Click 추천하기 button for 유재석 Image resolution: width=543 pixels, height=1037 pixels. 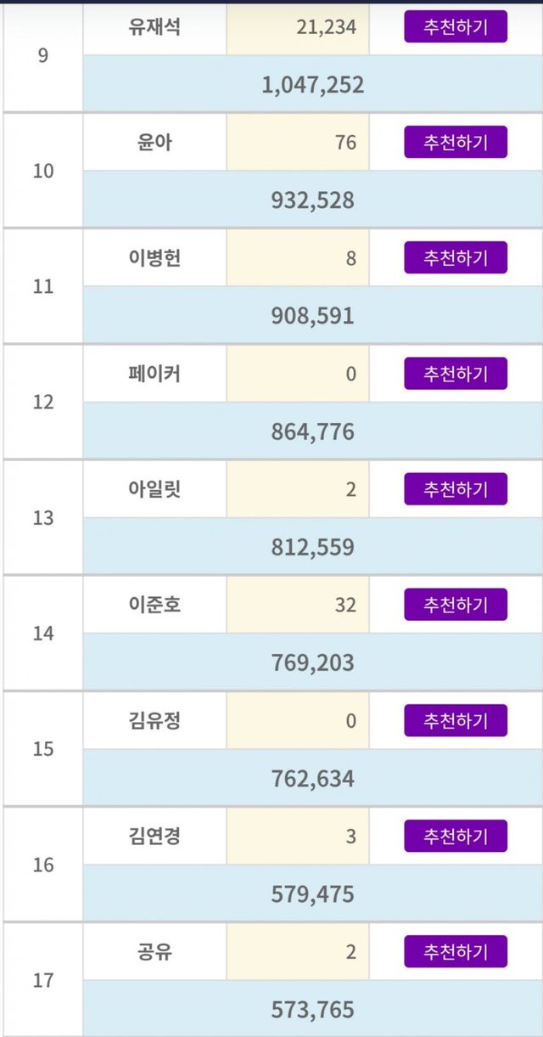click(456, 27)
